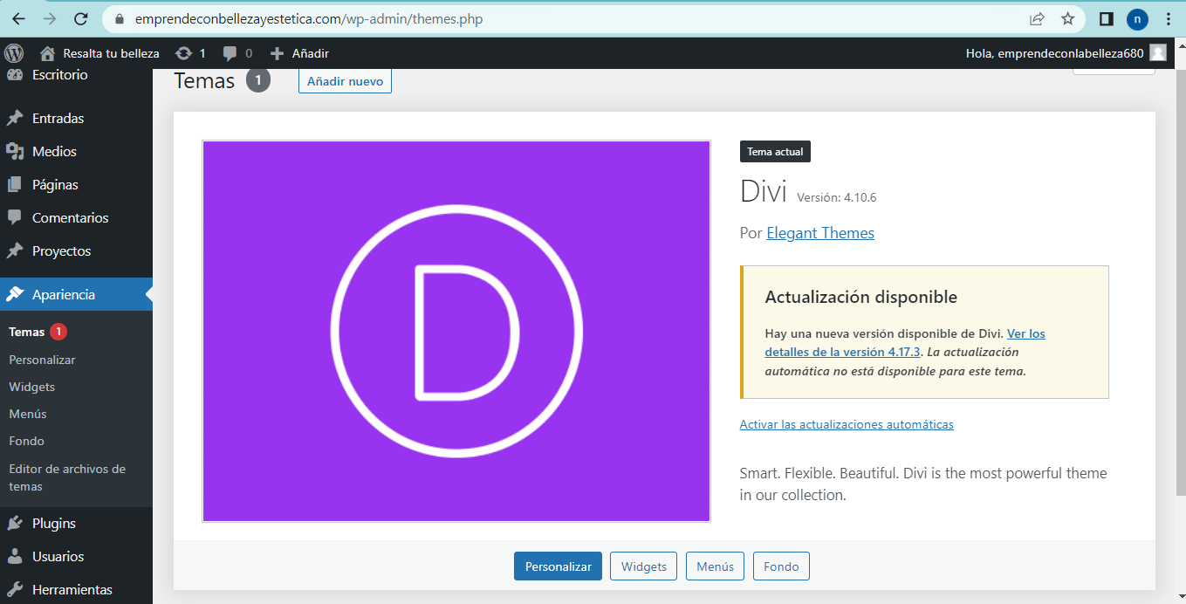The width and height of the screenshot is (1186, 604).
Task: Click the Páginas sidebar icon
Action: (x=15, y=184)
